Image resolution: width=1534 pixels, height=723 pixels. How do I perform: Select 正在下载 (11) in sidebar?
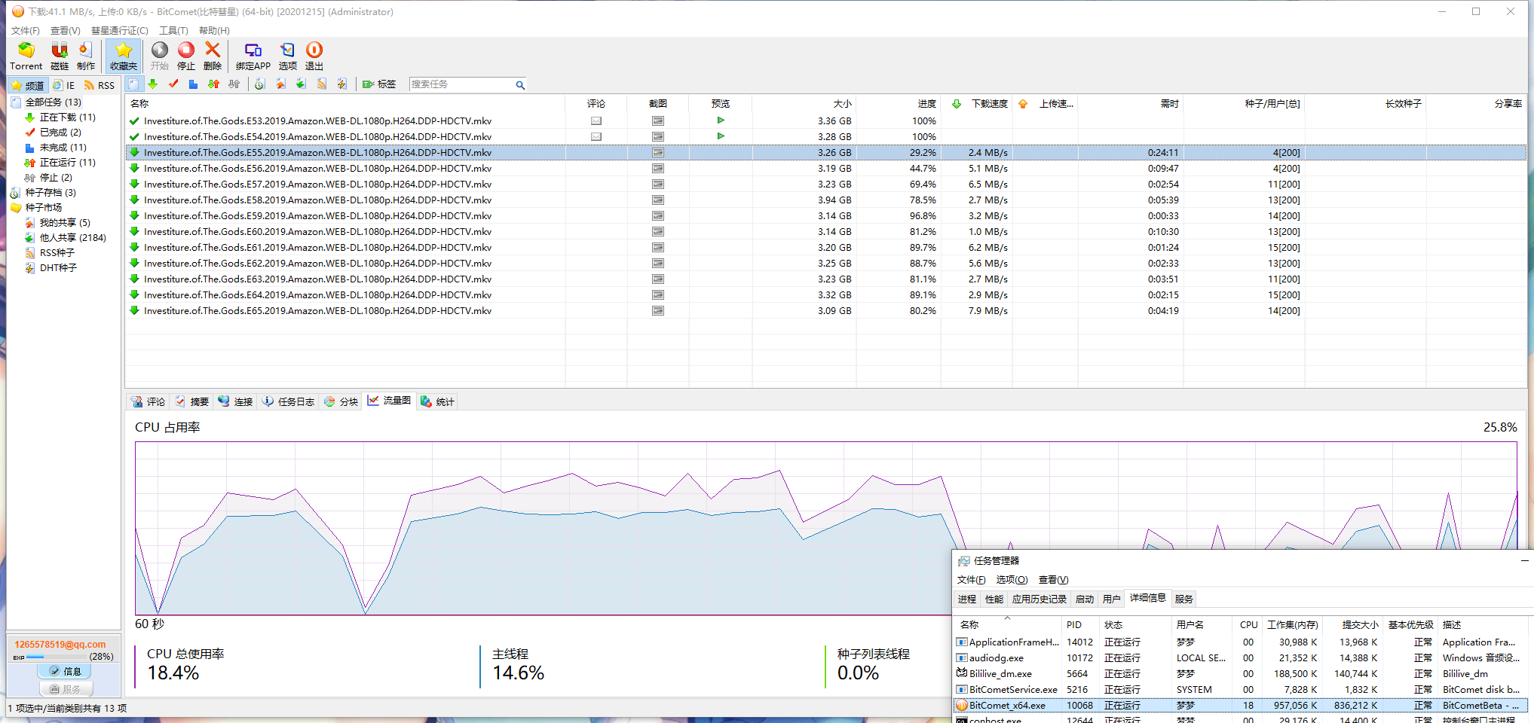67,117
